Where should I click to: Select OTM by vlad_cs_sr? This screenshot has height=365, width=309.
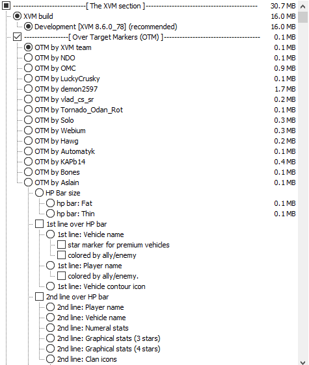(x=28, y=99)
